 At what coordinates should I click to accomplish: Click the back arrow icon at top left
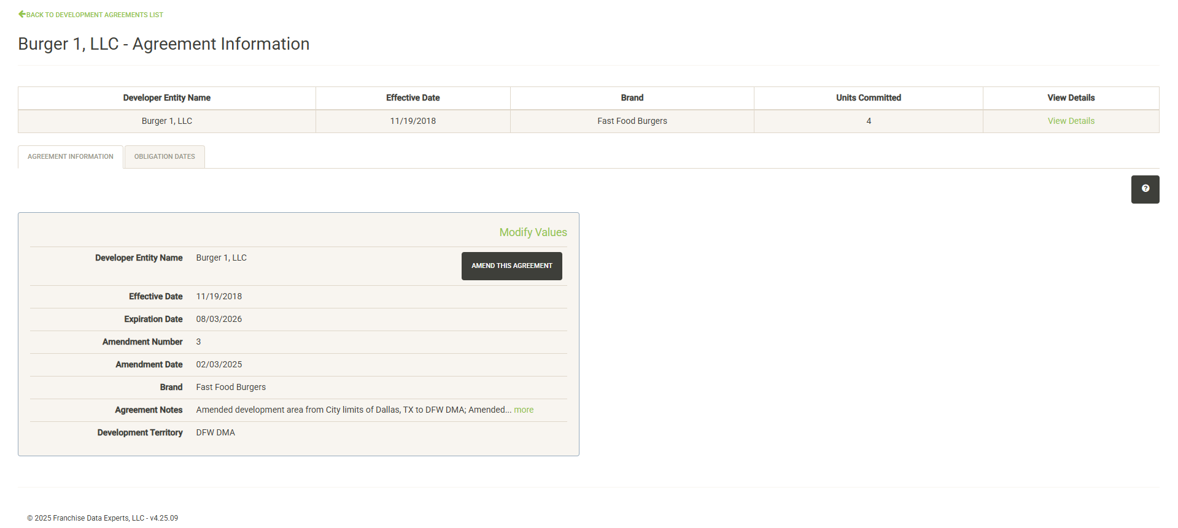coord(21,14)
